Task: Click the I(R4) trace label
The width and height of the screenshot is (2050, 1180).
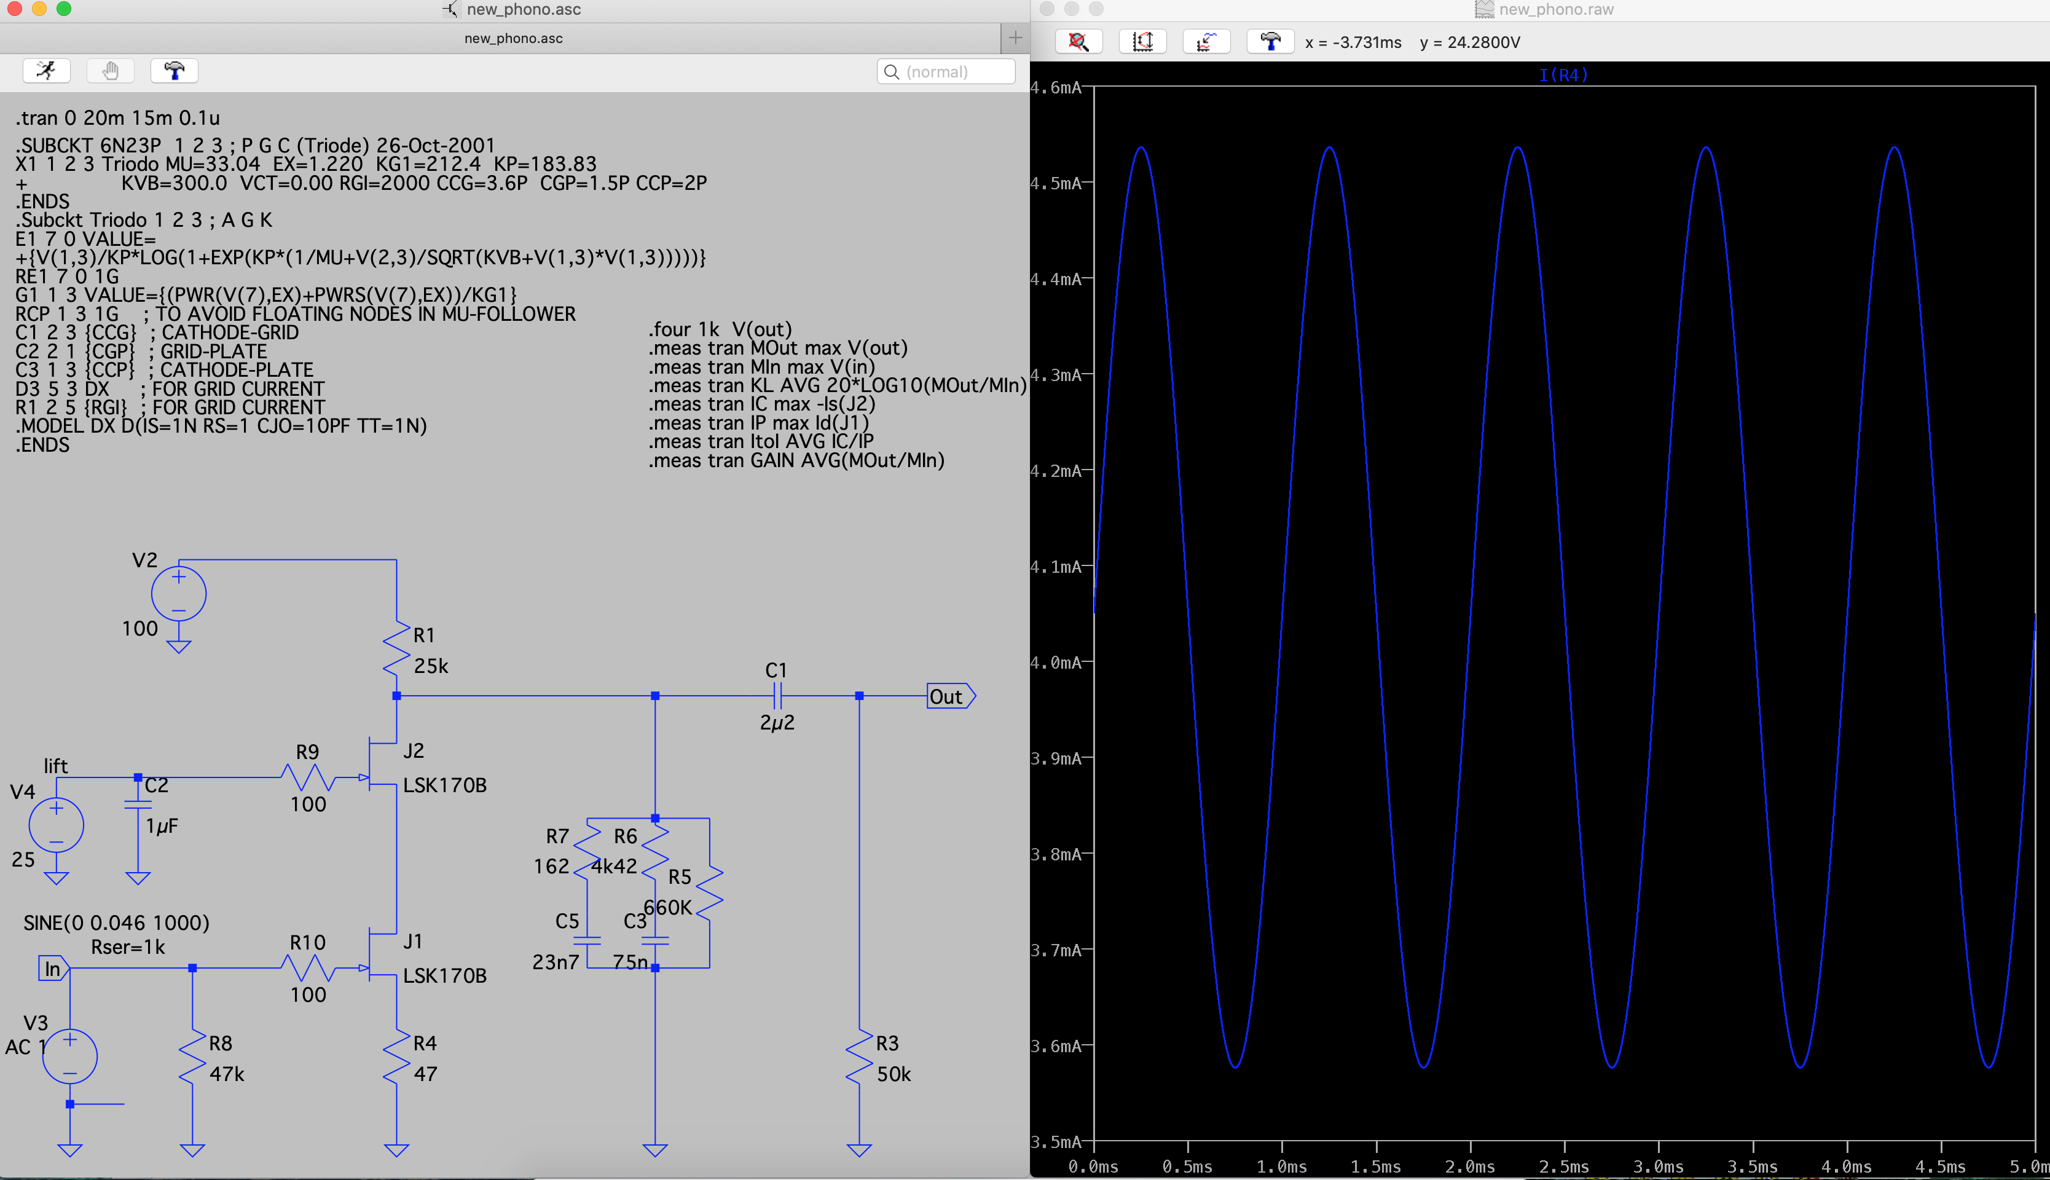Action: (x=1563, y=76)
